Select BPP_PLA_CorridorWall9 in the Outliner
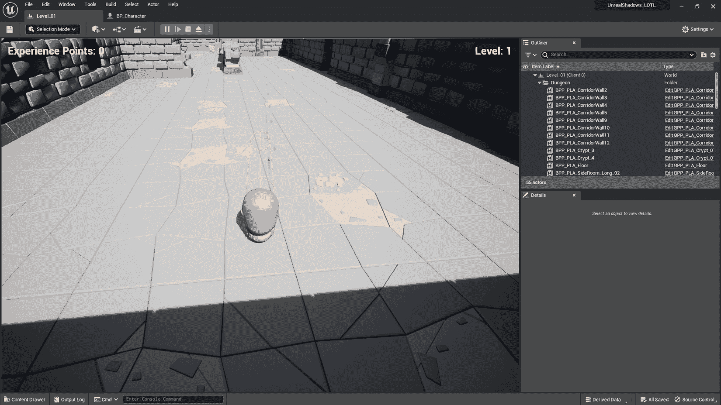The width and height of the screenshot is (721, 405). [x=581, y=120]
